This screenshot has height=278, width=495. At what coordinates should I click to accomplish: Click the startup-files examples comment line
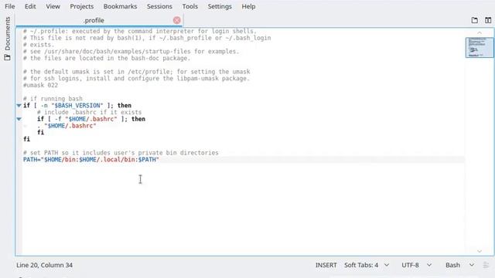(131, 52)
